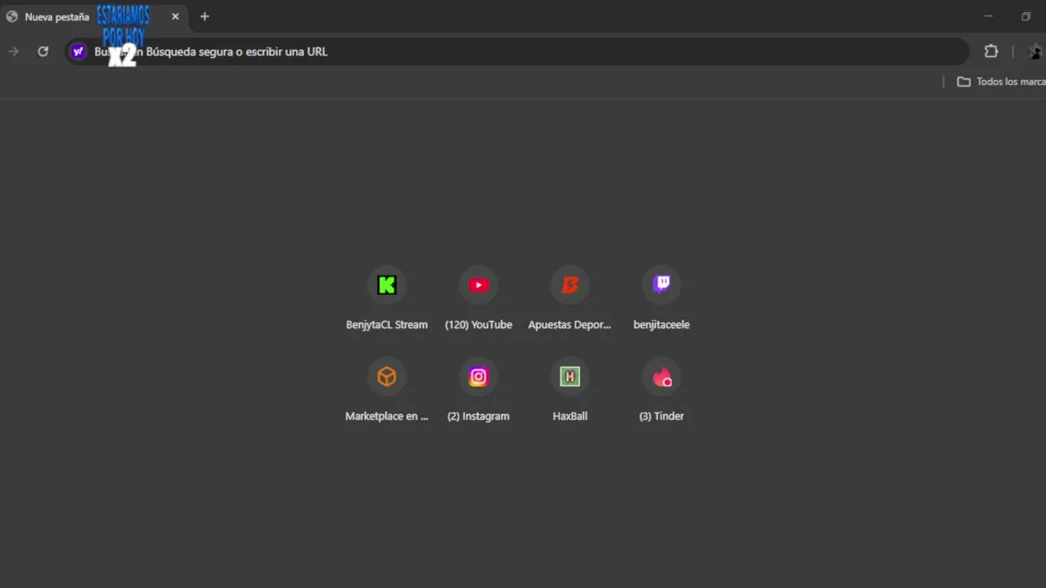Open the Marketplace shortcut icon
Viewport: 1046px width, 588px height.
coord(387,376)
